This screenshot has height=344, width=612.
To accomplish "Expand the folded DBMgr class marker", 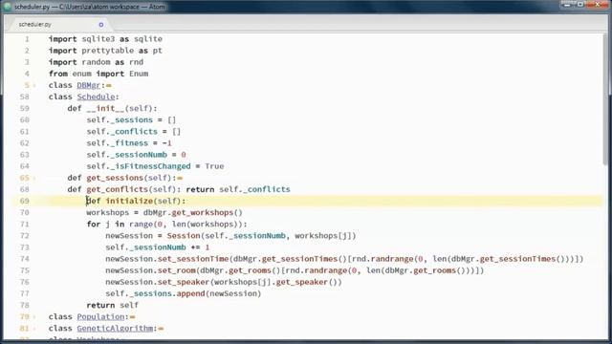I will 108,85.
